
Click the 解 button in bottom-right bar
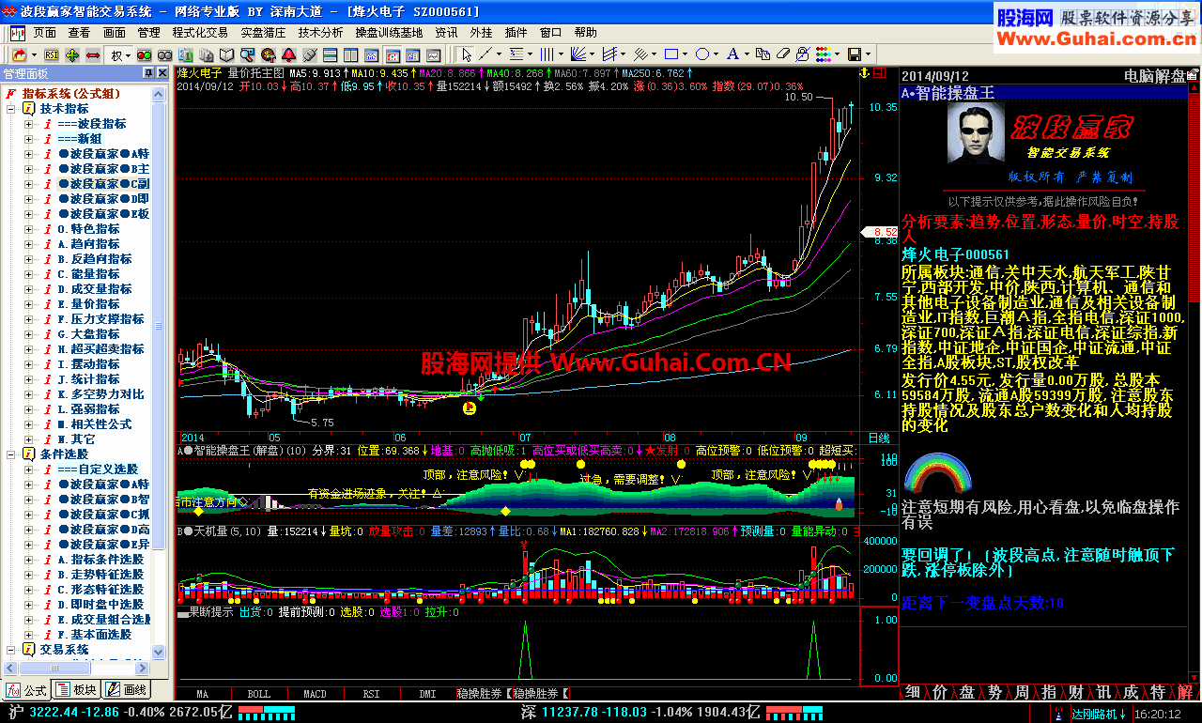1185,692
